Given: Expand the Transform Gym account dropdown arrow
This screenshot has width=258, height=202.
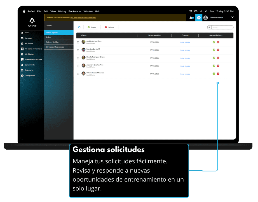Looking at the screenshot, I should tap(232, 17).
